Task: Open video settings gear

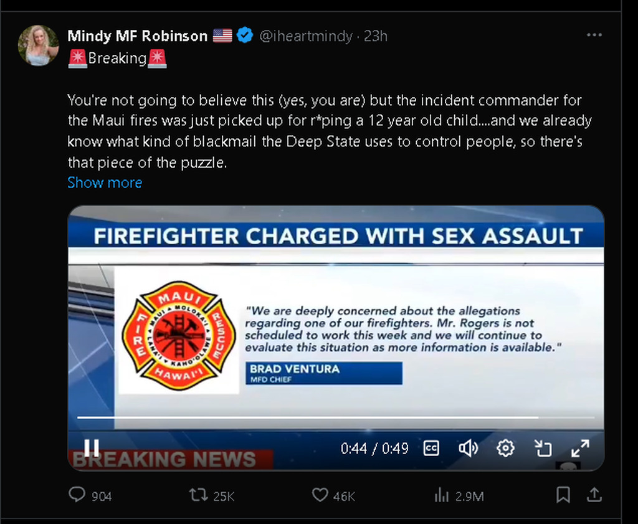Action: (505, 448)
